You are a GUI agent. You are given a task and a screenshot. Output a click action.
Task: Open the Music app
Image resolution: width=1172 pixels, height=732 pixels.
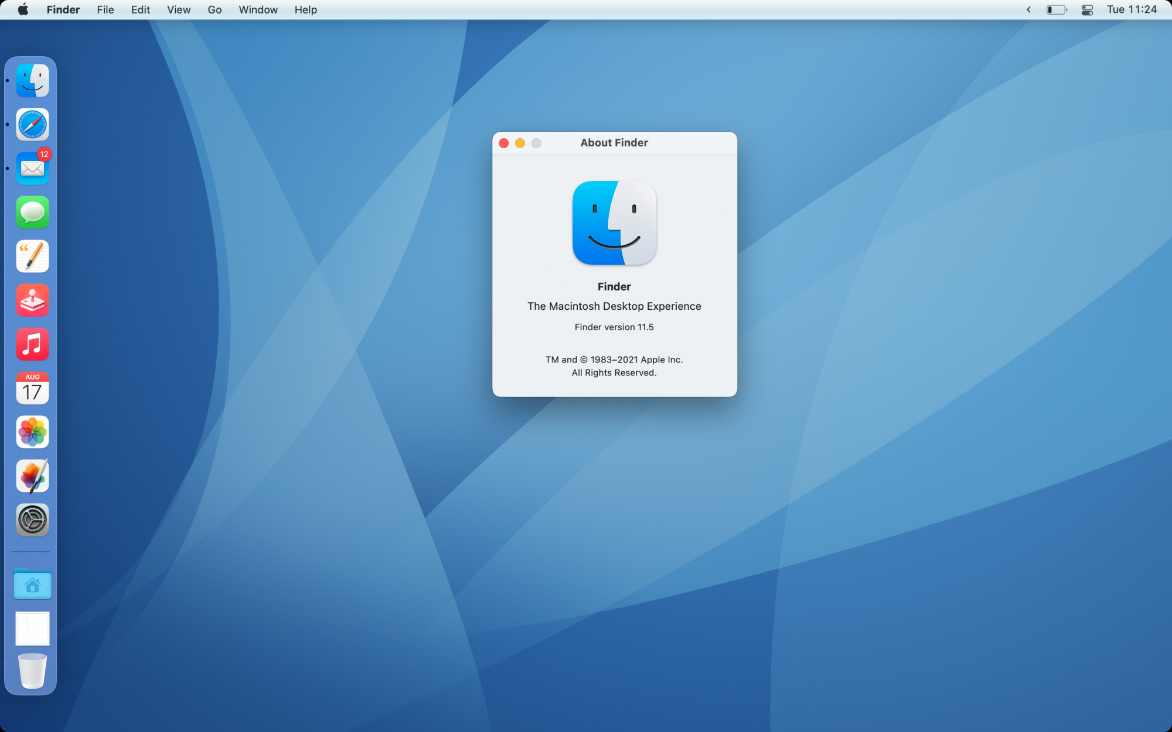[32, 344]
